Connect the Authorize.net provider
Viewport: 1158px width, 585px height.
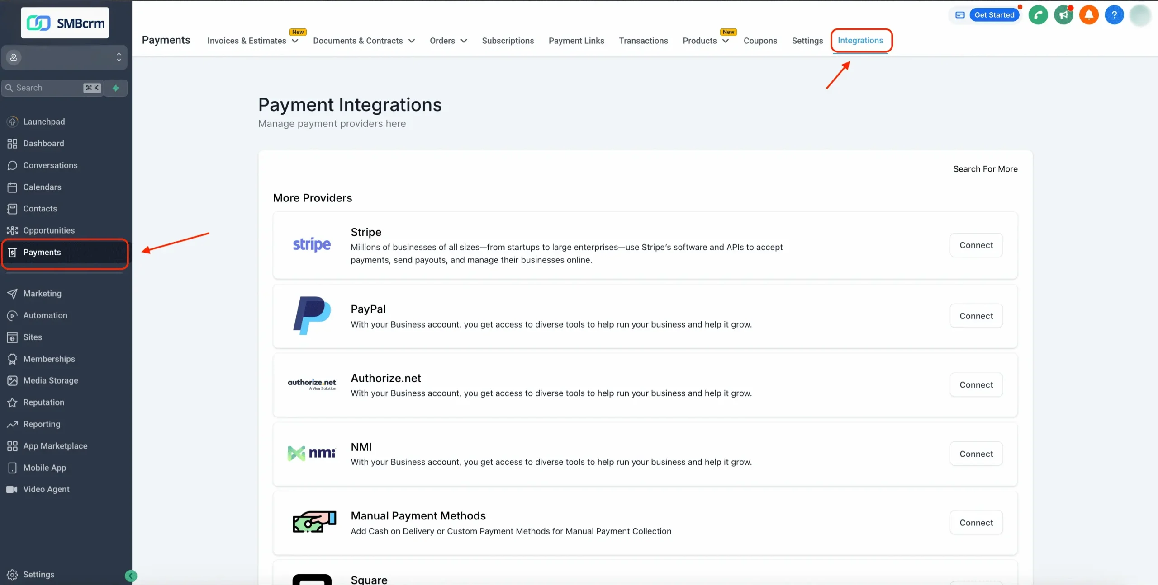click(976, 385)
